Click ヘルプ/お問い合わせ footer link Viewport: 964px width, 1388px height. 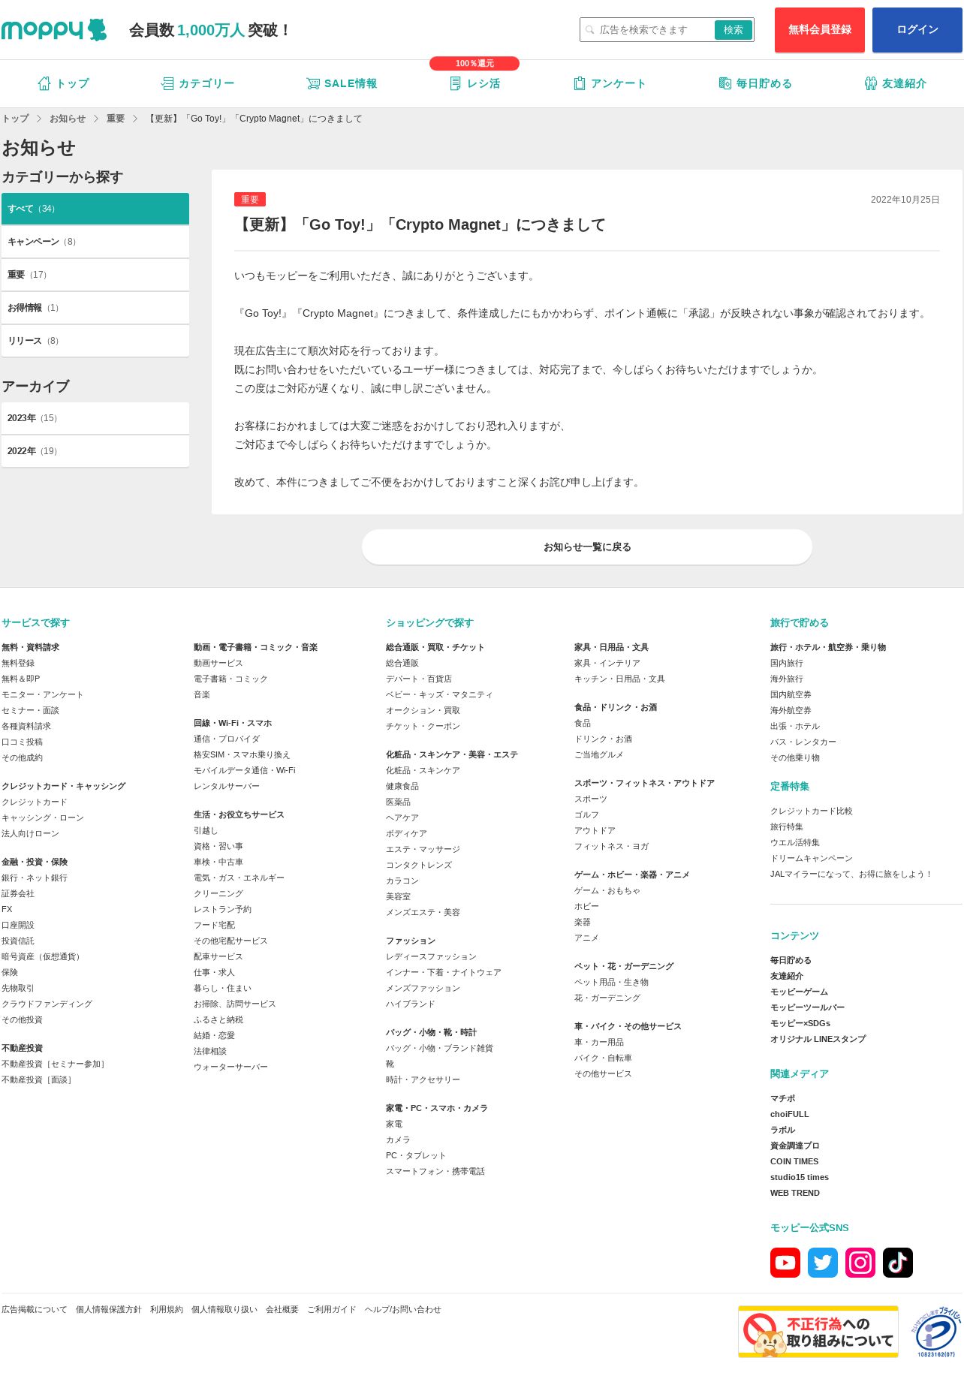click(403, 1309)
